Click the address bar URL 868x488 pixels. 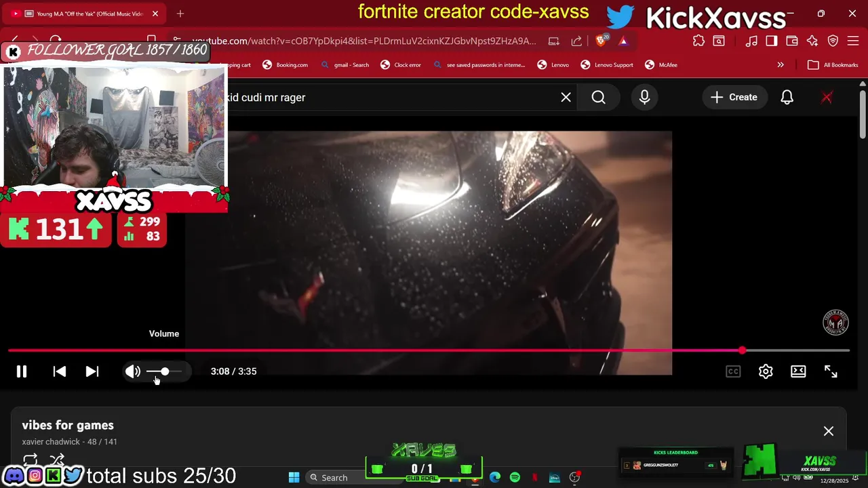point(364,41)
